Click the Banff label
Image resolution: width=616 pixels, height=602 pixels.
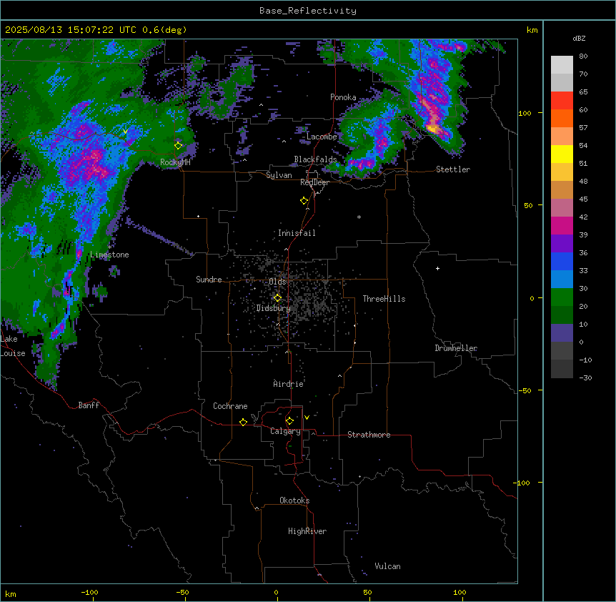(x=89, y=405)
